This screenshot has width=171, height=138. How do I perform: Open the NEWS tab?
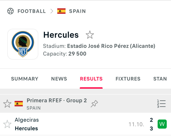point(59,79)
